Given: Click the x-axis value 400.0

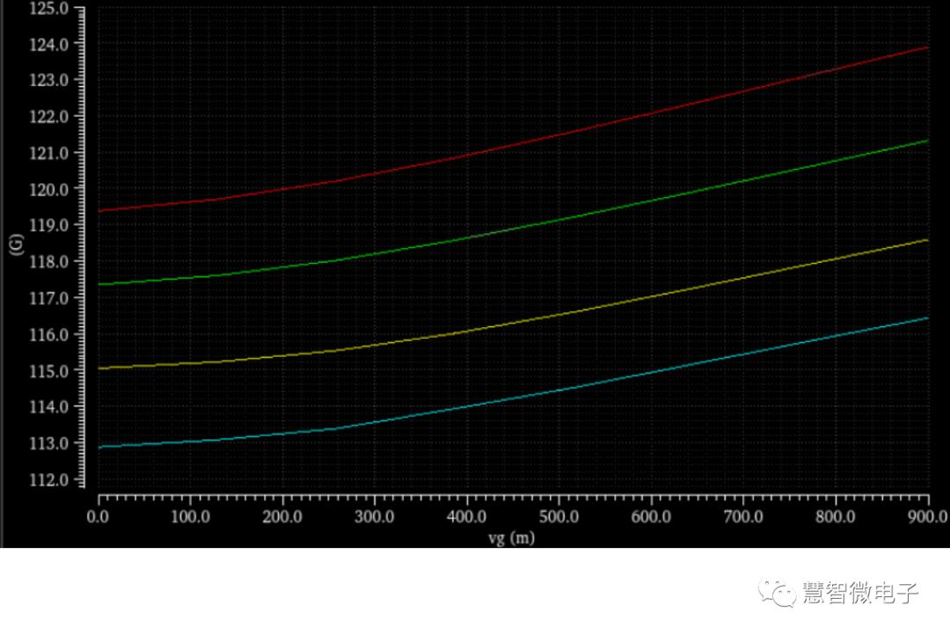Looking at the screenshot, I should tap(466, 517).
